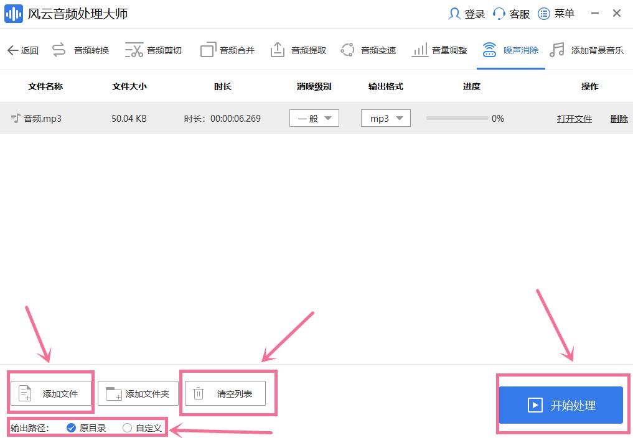Open the audio speed change (音频变速) icon
Screen dimensions: 633x438
pyautogui.click(x=348, y=50)
